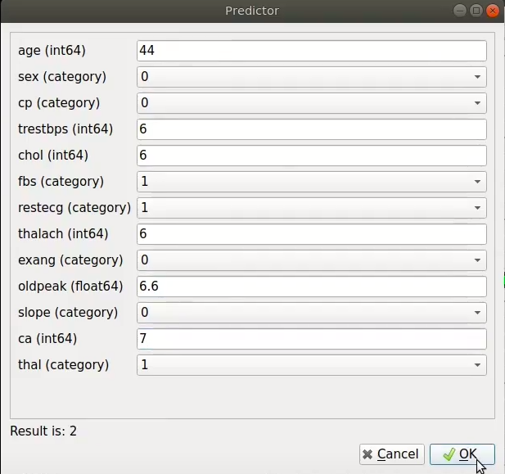The height and width of the screenshot is (474, 505).
Task: Click the age input field
Action: 312,51
